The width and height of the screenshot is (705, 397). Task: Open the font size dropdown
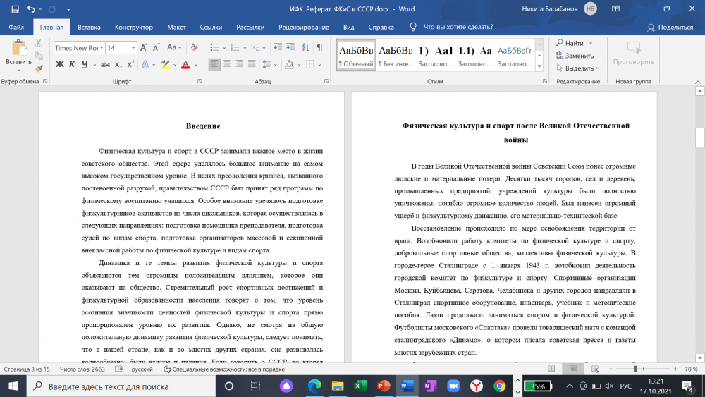click(133, 48)
